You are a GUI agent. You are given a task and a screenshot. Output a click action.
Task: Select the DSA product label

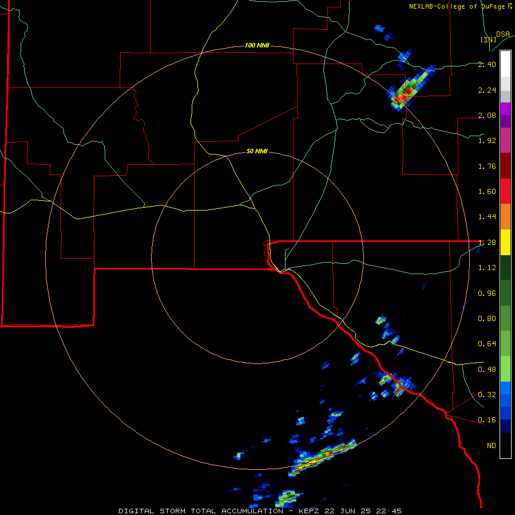pos(503,34)
